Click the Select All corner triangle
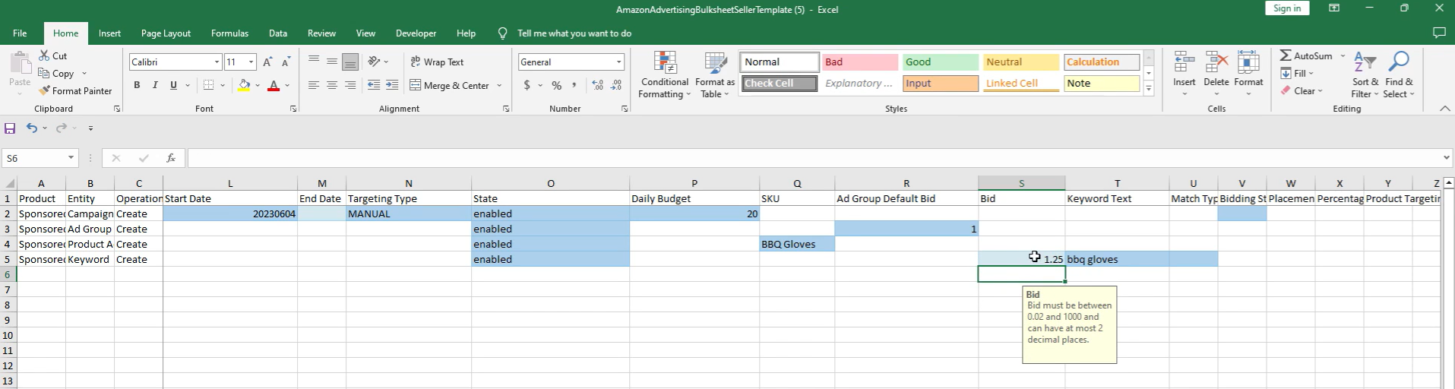 click(11, 183)
